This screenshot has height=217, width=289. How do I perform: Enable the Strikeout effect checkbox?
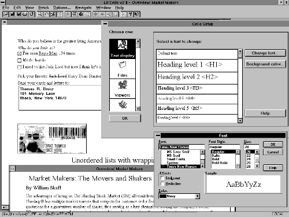coord(162,178)
